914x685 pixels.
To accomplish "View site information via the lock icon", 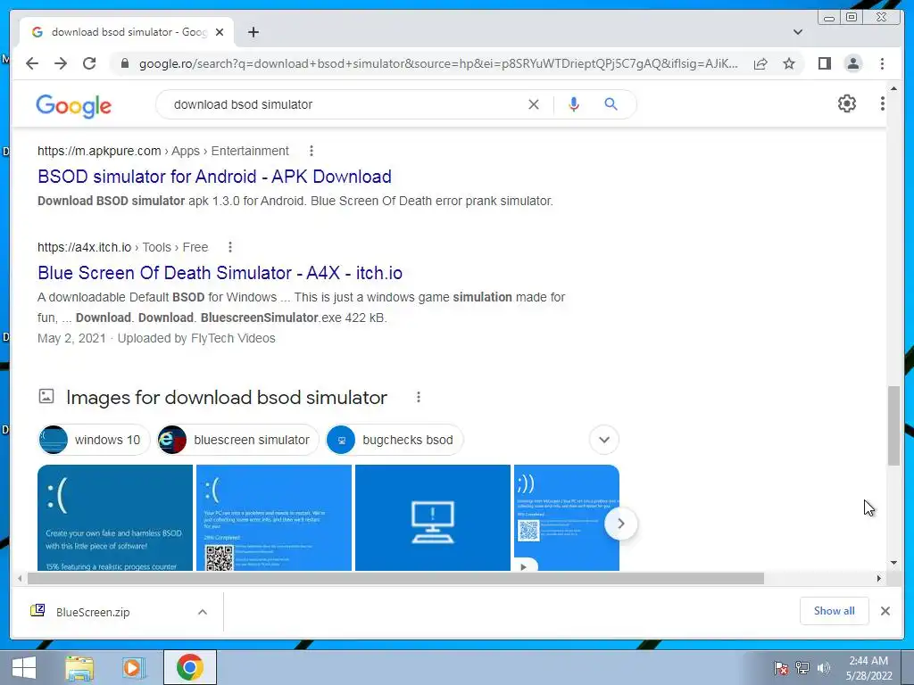I will coord(124,63).
